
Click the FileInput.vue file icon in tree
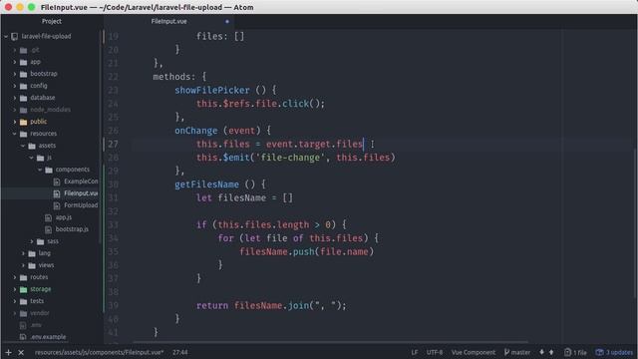pos(57,193)
